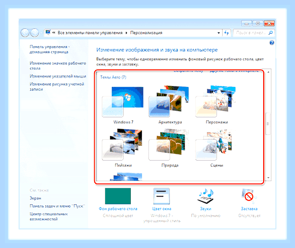The height and width of the screenshot is (248, 295).
Task: Select the Windows 7 Aero theme
Action: tap(123, 105)
